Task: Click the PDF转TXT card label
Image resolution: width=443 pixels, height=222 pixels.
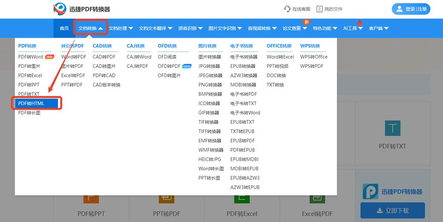Action: [x=392, y=146]
